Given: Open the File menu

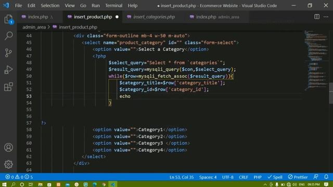Looking at the screenshot, I should pyautogui.click(x=19, y=6).
